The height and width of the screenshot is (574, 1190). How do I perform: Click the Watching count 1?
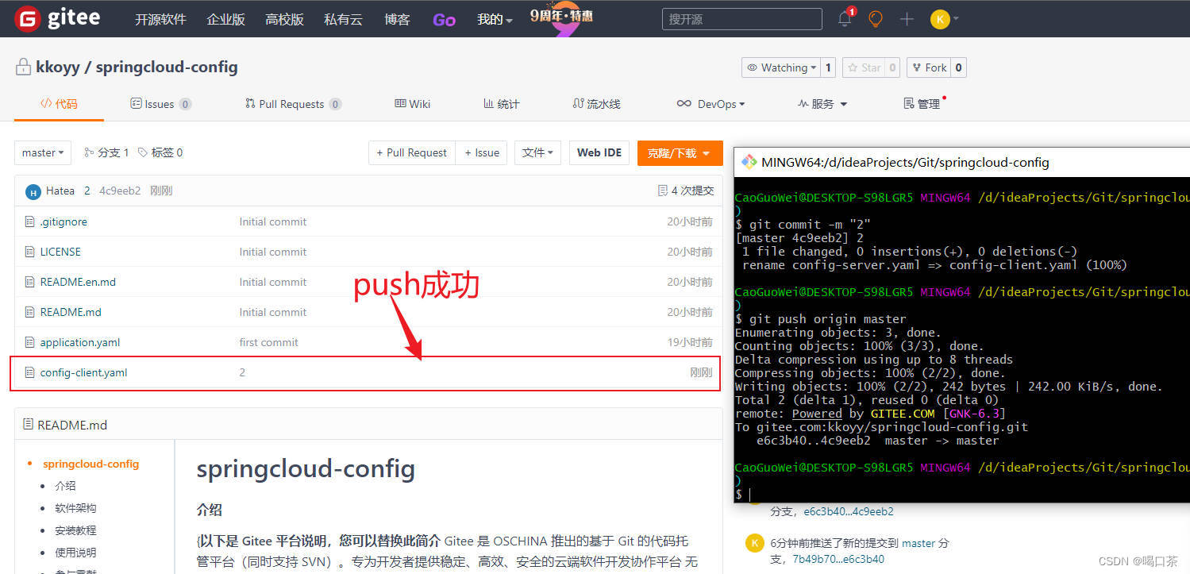pos(828,67)
